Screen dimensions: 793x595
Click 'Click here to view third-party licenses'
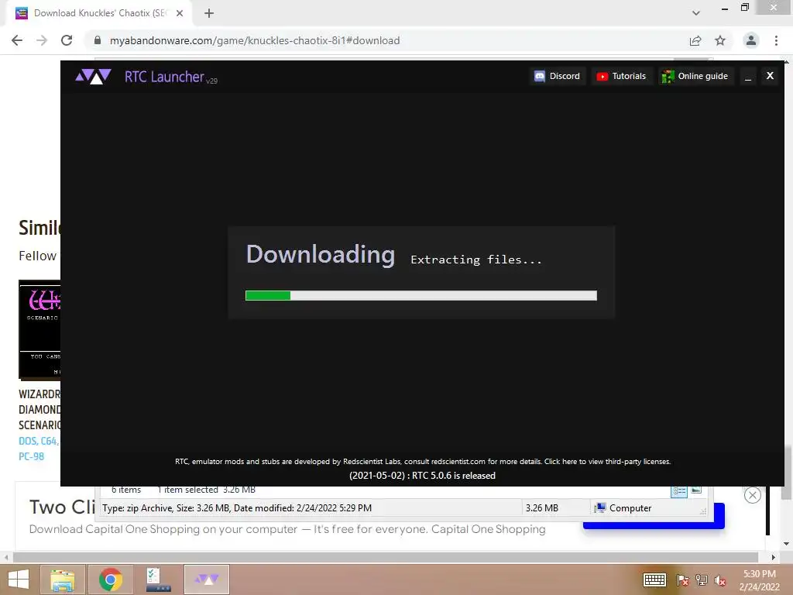[607, 462]
